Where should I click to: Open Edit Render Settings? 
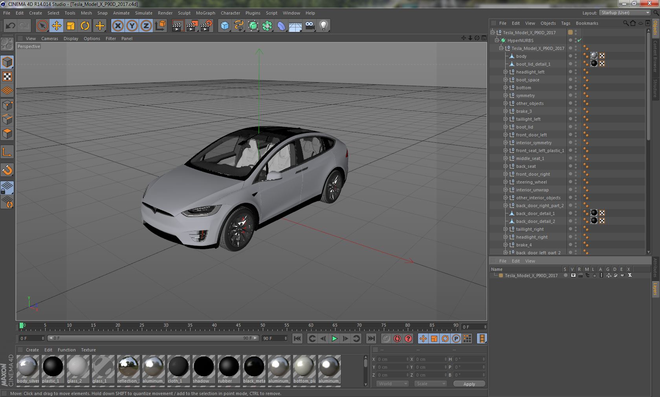click(x=207, y=26)
